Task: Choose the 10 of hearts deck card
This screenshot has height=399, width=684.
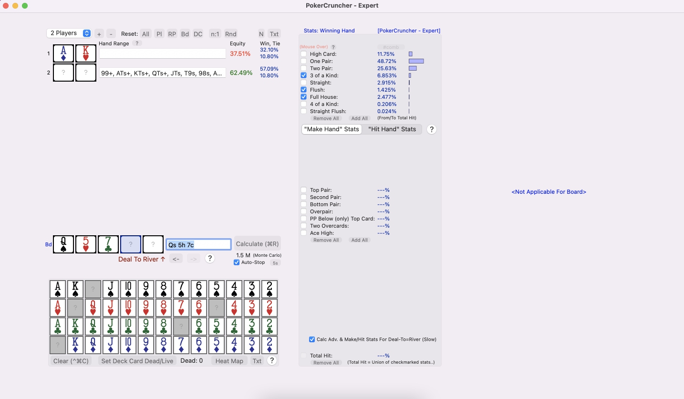Action: click(128, 308)
